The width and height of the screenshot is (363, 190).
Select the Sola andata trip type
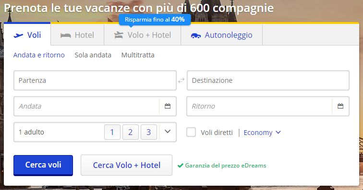point(93,55)
